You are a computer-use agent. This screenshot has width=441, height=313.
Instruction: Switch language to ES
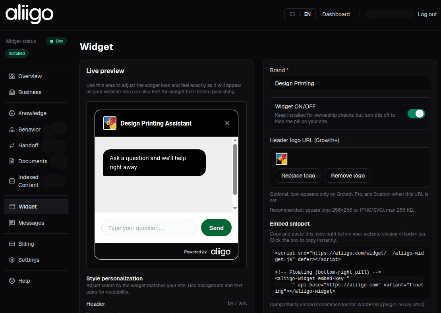pos(292,14)
